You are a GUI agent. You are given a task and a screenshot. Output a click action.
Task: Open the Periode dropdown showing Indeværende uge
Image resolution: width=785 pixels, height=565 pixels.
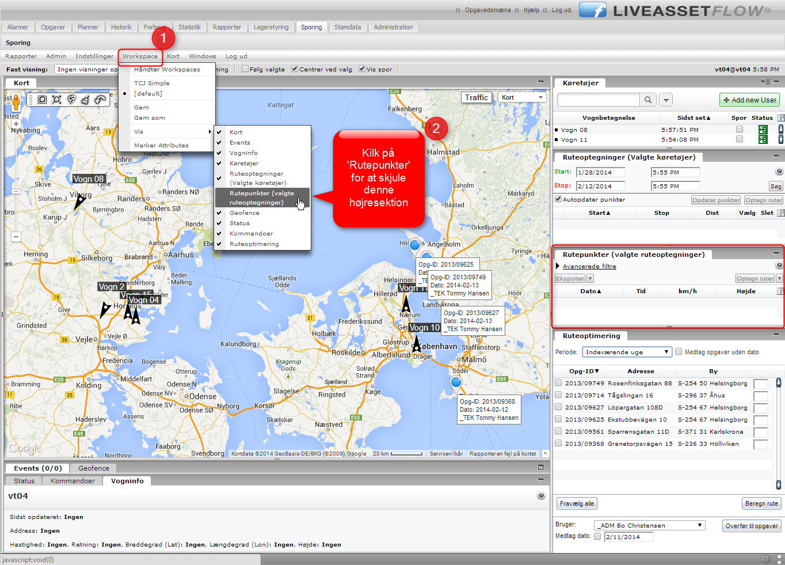pyautogui.click(x=627, y=352)
